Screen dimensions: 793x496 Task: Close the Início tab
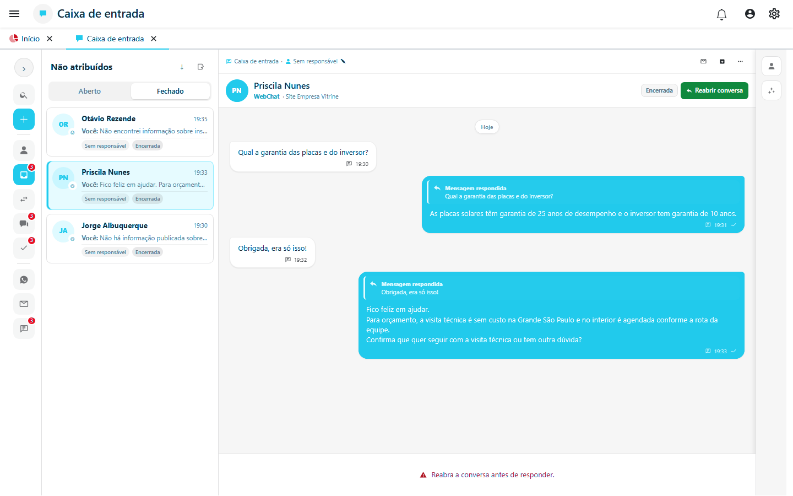[x=50, y=39]
